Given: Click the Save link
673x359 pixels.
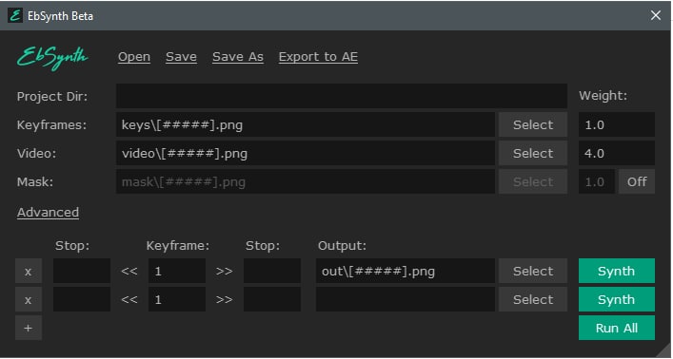Looking at the screenshot, I should pos(181,57).
